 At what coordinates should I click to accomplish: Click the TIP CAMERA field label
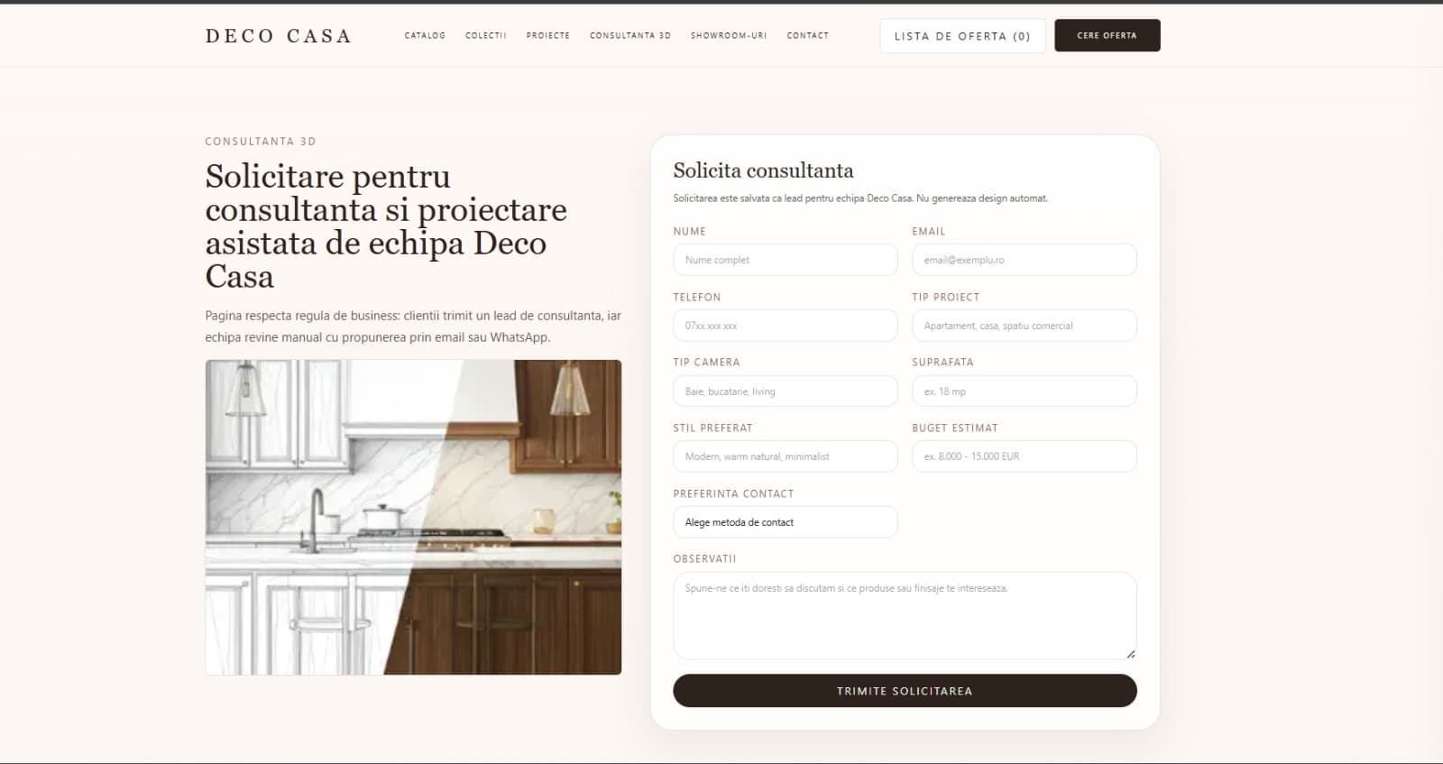pos(706,363)
